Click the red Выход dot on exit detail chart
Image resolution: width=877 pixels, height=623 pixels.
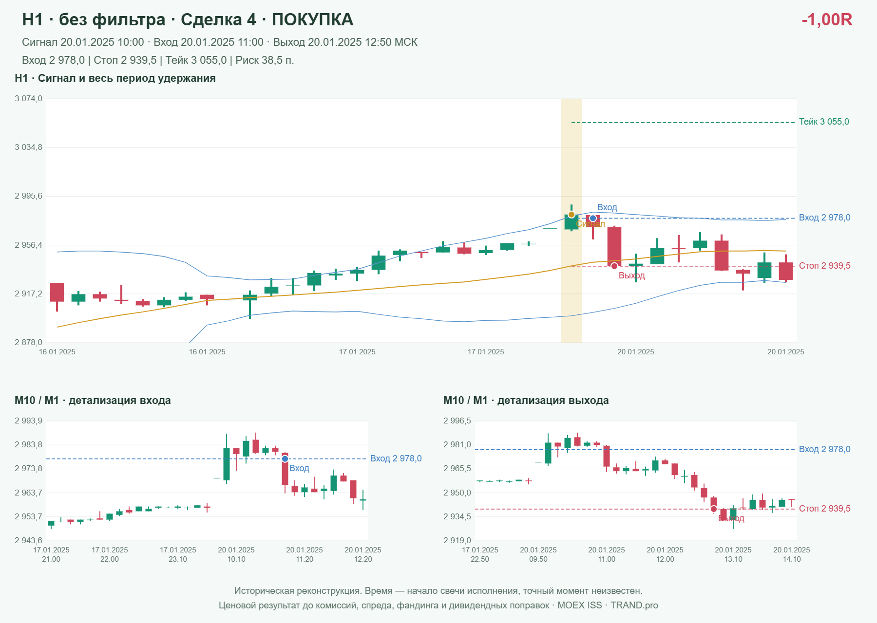coord(714,509)
